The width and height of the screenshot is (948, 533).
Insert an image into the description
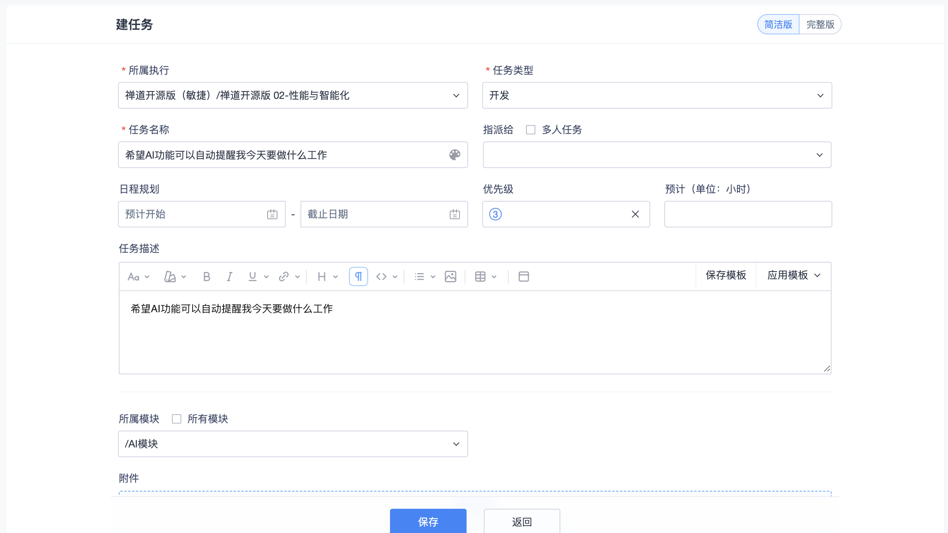click(451, 277)
